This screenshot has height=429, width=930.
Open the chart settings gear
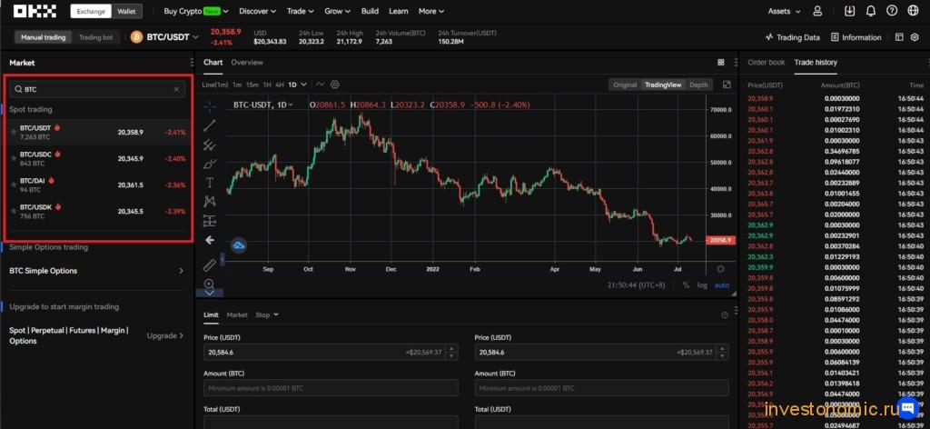click(x=335, y=85)
